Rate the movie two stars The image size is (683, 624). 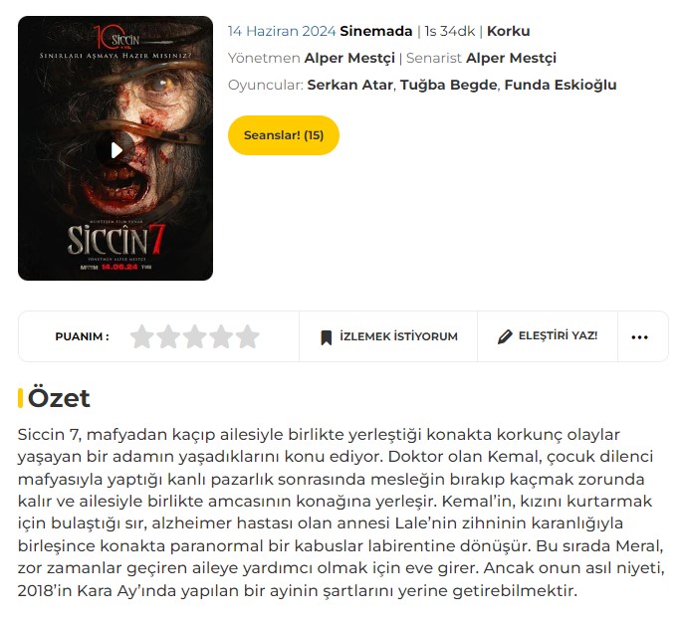tap(168, 336)
